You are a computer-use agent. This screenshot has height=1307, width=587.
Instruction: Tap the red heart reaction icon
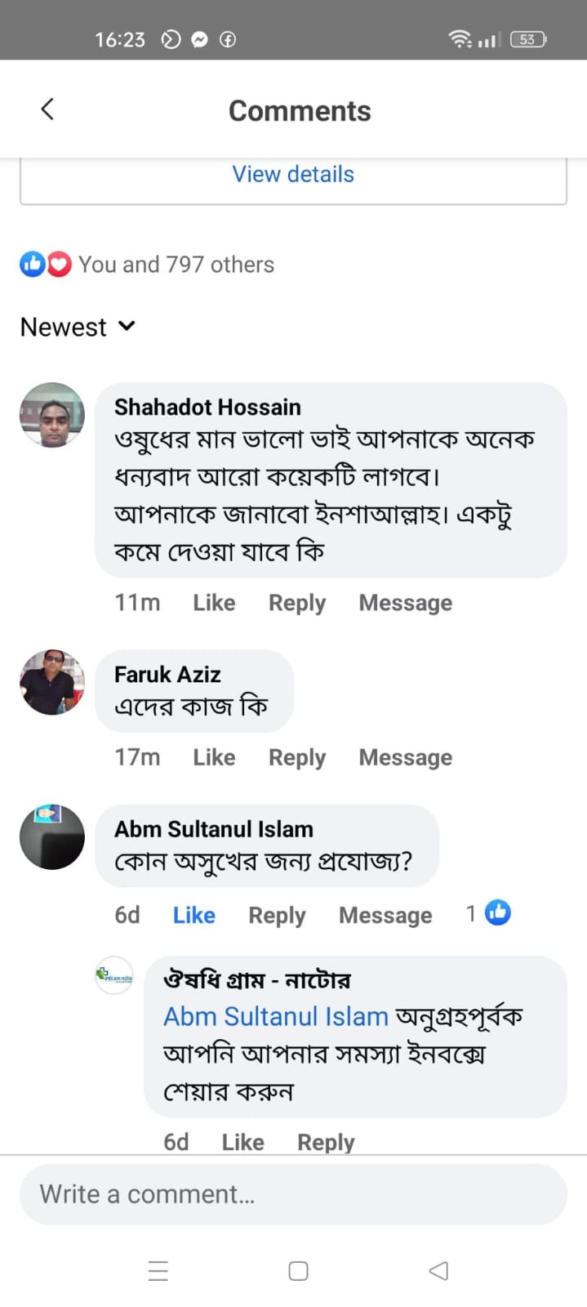pos(59,264)
